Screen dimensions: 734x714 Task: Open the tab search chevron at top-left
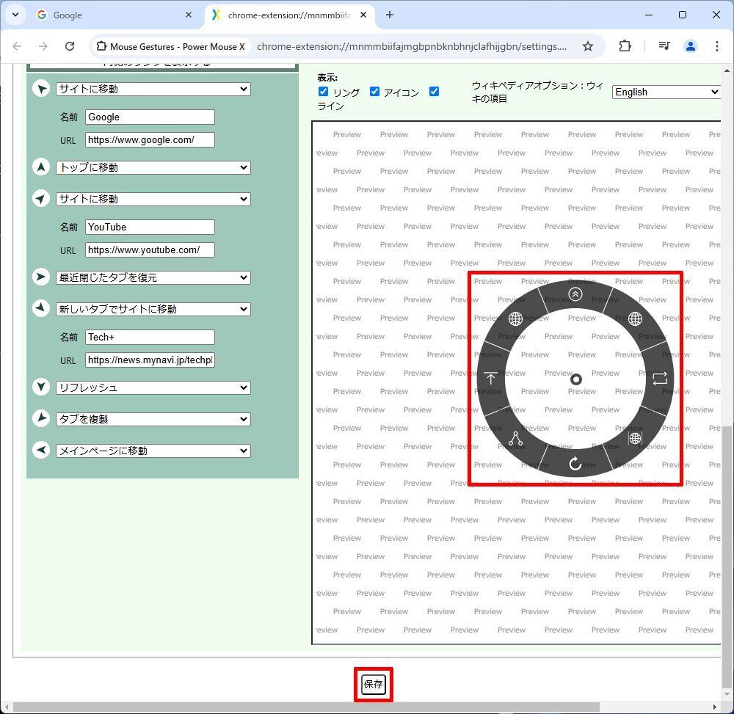click(15, 15)
